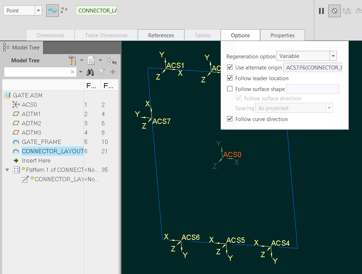Enable Follow surface shape
Screen dimensions: 362x274
pyautogui.click(x=230, y=89)
